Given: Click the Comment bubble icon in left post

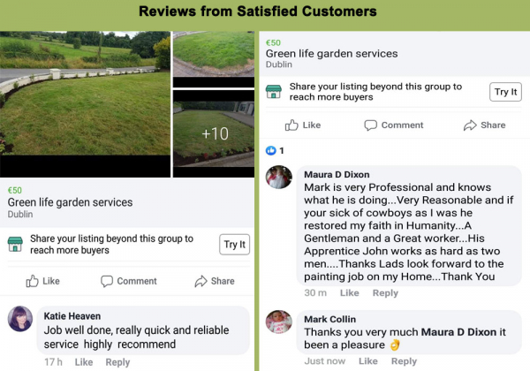Looking at the screenshot, I should (x=107, y=281).
